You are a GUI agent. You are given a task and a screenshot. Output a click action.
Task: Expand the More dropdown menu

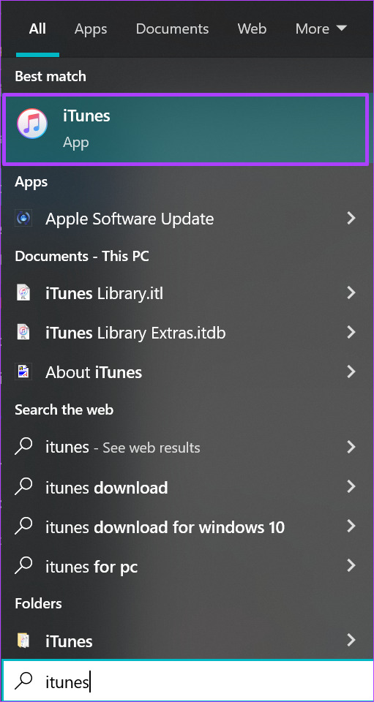[321, 29]
